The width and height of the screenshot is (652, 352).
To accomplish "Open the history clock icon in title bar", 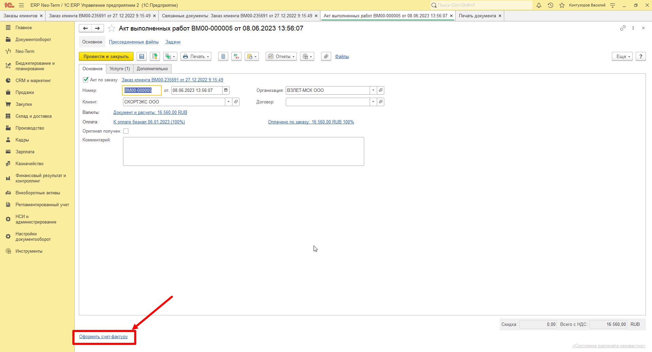I will click(x=550, y=5).
